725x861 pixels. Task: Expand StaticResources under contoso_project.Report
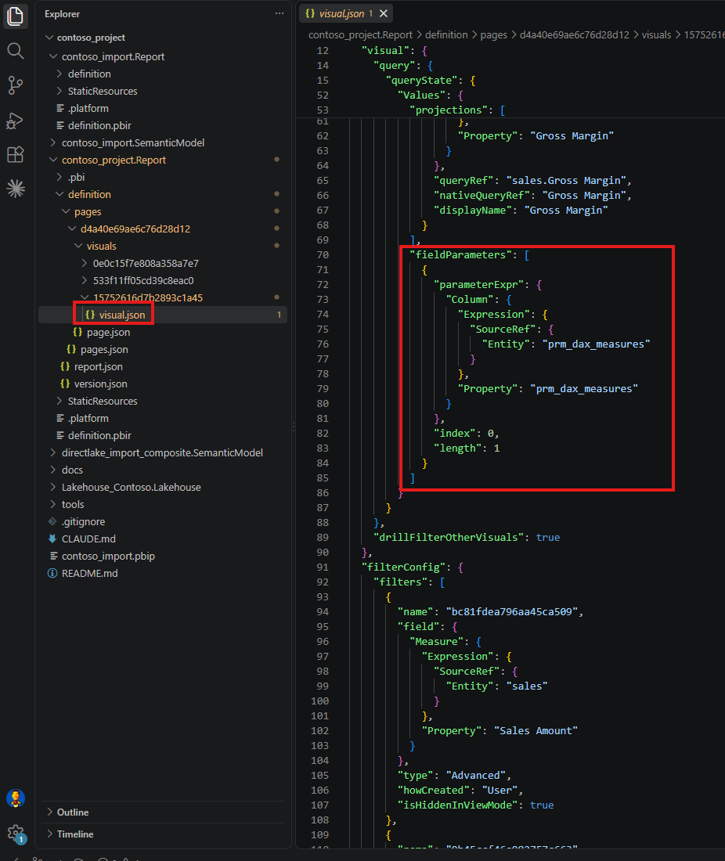tap(102, 402)
